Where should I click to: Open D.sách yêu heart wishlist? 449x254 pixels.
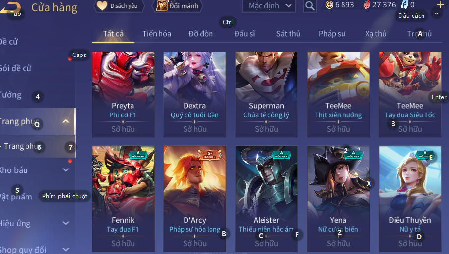pyautogui.click(x=119, y=6)
